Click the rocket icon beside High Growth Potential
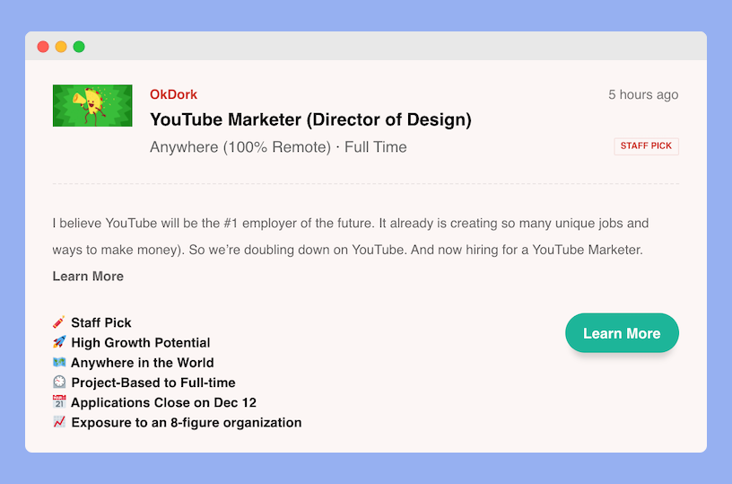Image resolution: width=732 pixels, height=484 pixels. tap(59, 342)
